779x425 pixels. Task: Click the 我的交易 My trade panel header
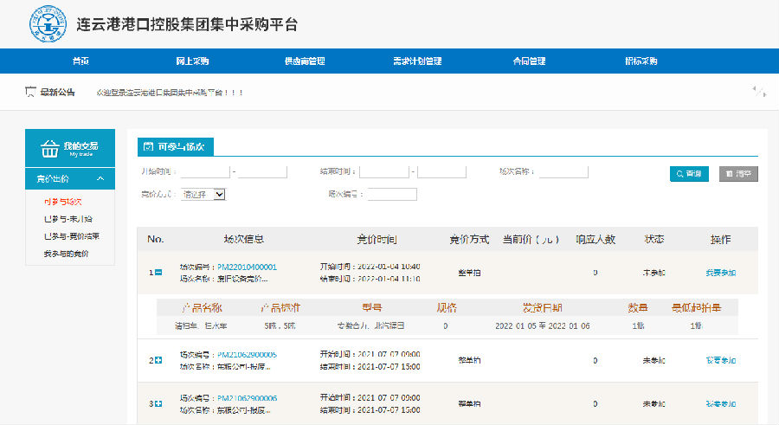(x=70, y=148)
